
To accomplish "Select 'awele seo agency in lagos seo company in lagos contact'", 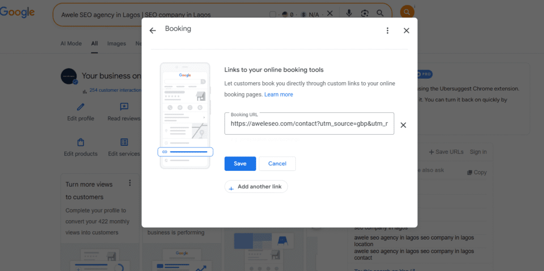I will coord(414,255).
